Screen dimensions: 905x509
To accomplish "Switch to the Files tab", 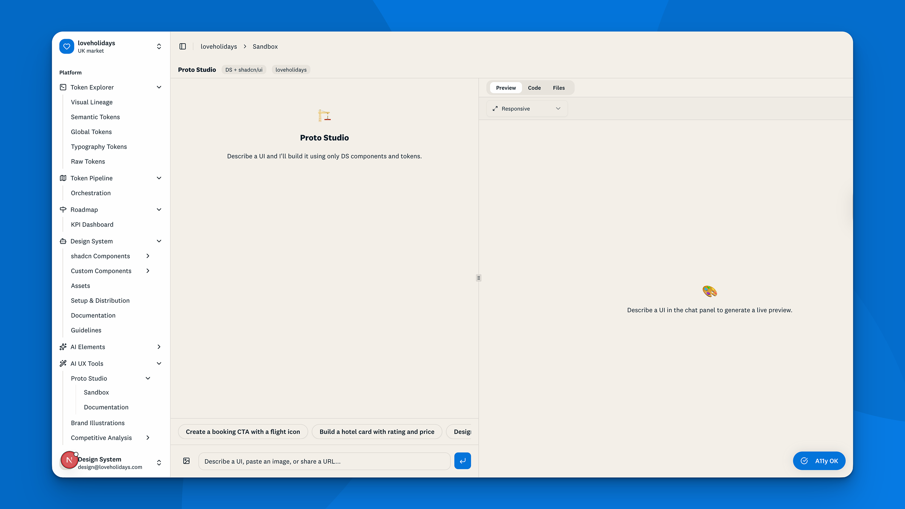I will click(558, 88).
